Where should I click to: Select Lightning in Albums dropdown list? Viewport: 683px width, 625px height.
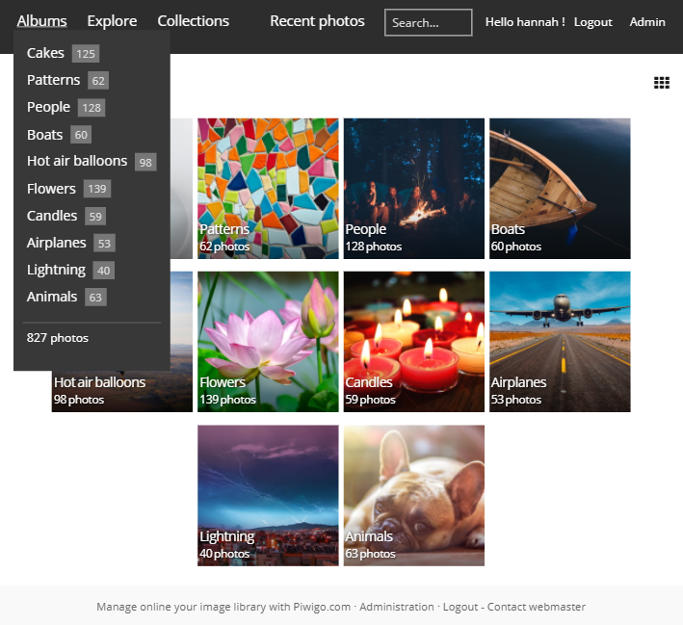click(x=56, y=270)
